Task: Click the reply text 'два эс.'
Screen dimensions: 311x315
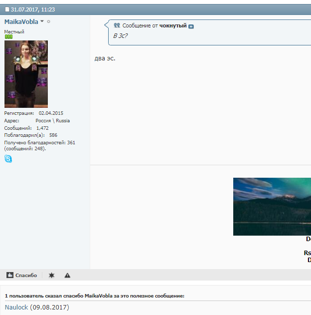Action: click(105, 58)
